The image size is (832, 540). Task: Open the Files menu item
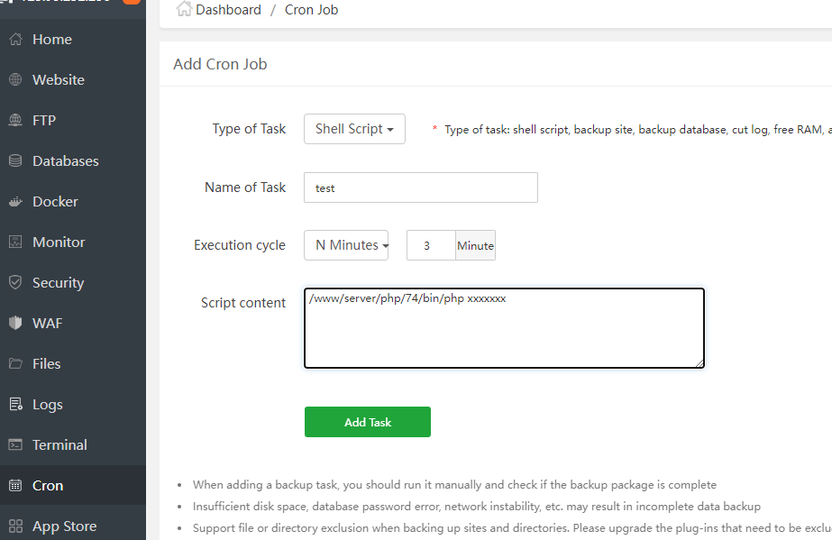pyautogui.click(x=46, y=364)
